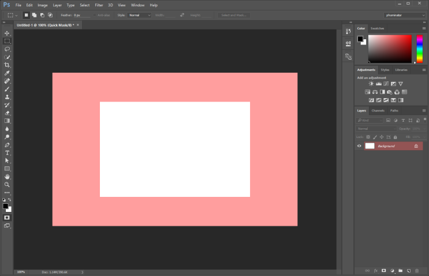Reset default foreground and background colors
The height and width of the screenshot is (276, 429).
(x=4, y=200)
